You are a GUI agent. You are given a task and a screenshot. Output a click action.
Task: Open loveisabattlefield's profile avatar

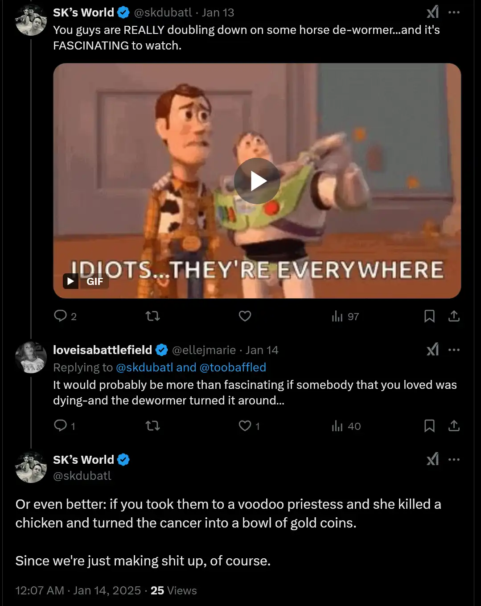point(31,357)
